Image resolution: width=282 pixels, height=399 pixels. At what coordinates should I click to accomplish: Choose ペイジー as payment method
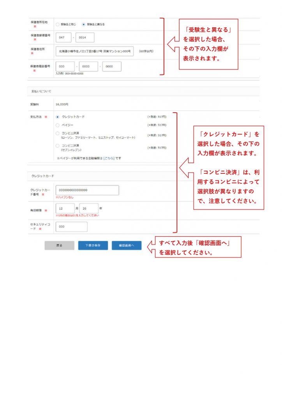(58, 125)
